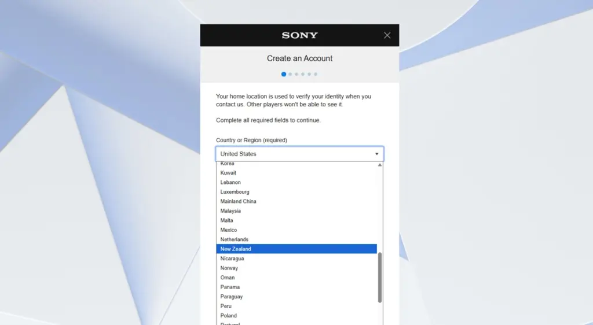Choose Nicaragua from the list
593x325 pixels.
pos(296,258)
